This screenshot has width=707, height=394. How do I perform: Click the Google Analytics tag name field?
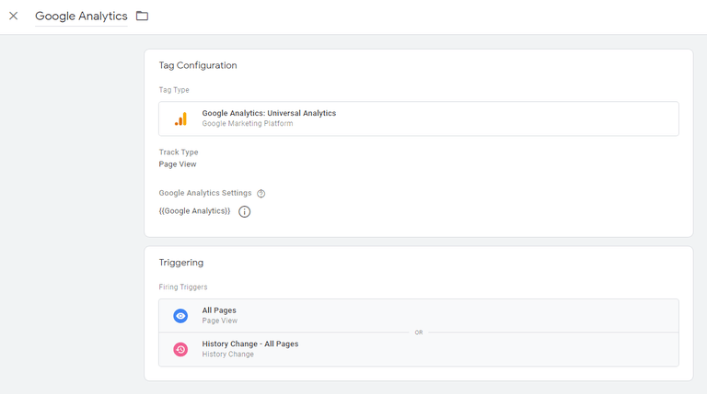[81, 17]
